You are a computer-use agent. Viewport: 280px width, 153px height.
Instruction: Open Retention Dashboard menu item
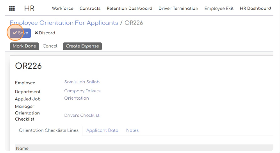coord(130,9)
